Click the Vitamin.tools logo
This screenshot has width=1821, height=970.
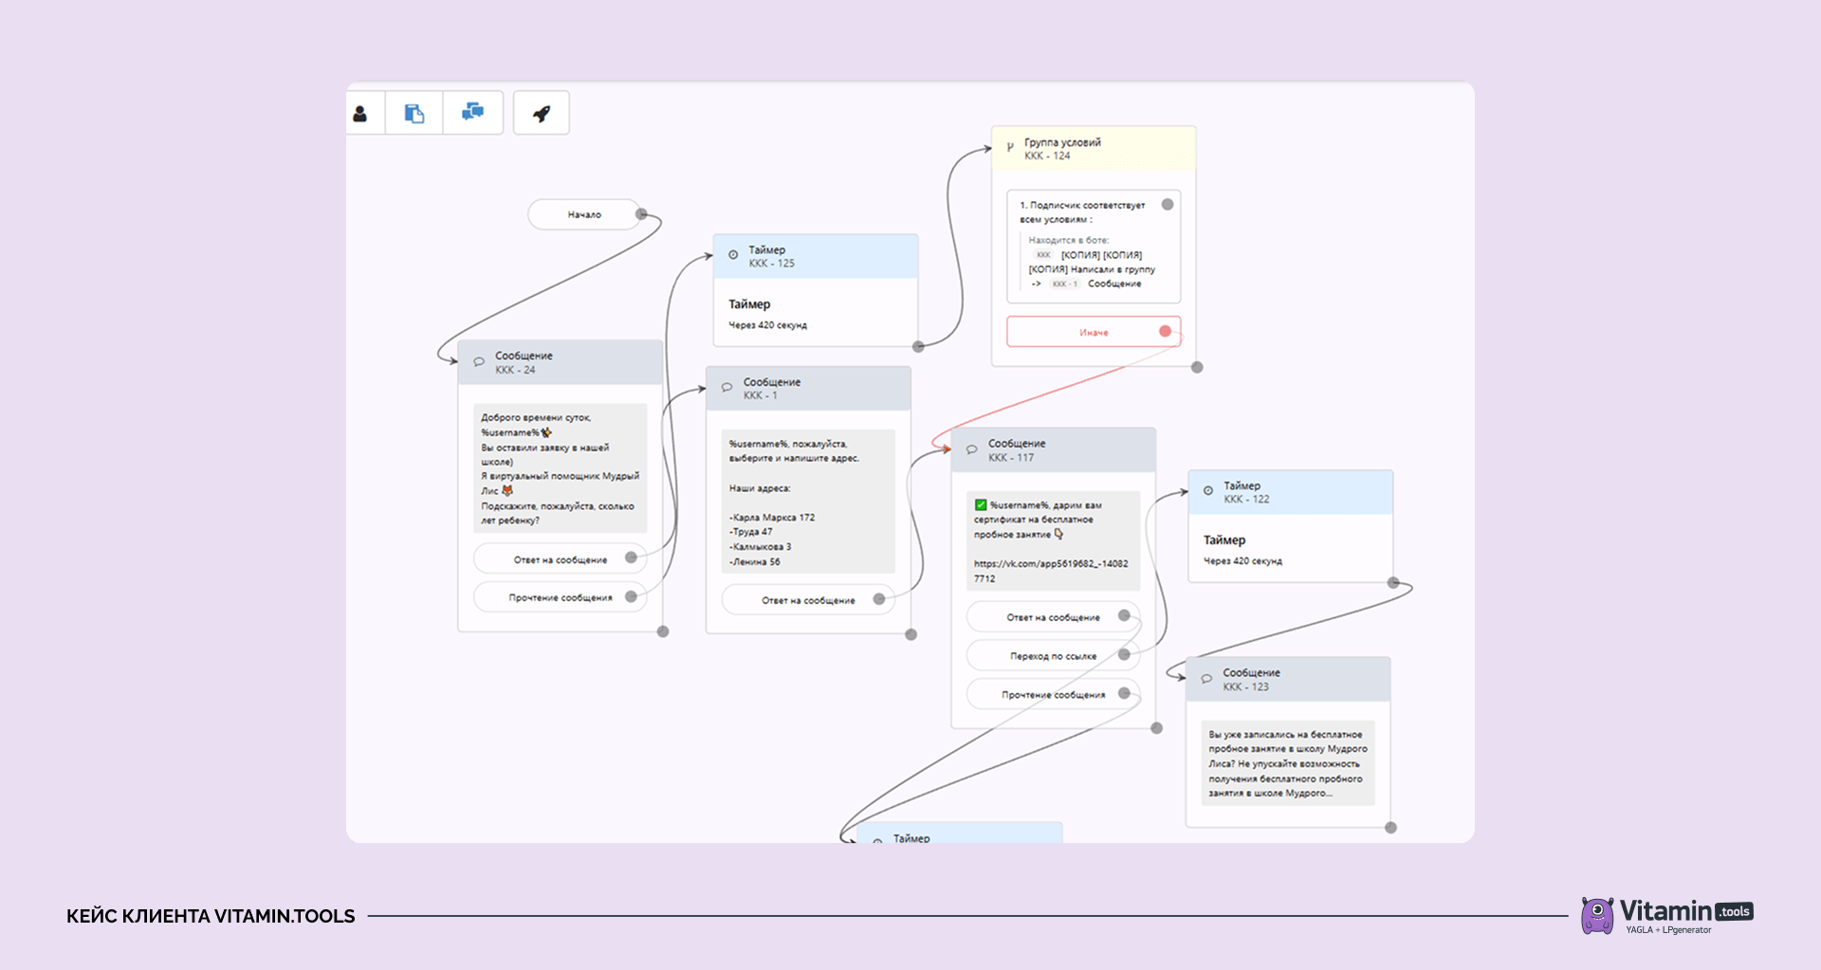[1667, 915]
